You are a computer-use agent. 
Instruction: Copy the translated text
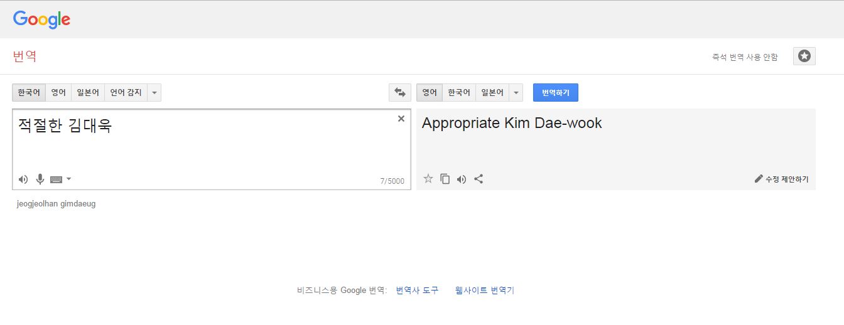coord(445,179)
